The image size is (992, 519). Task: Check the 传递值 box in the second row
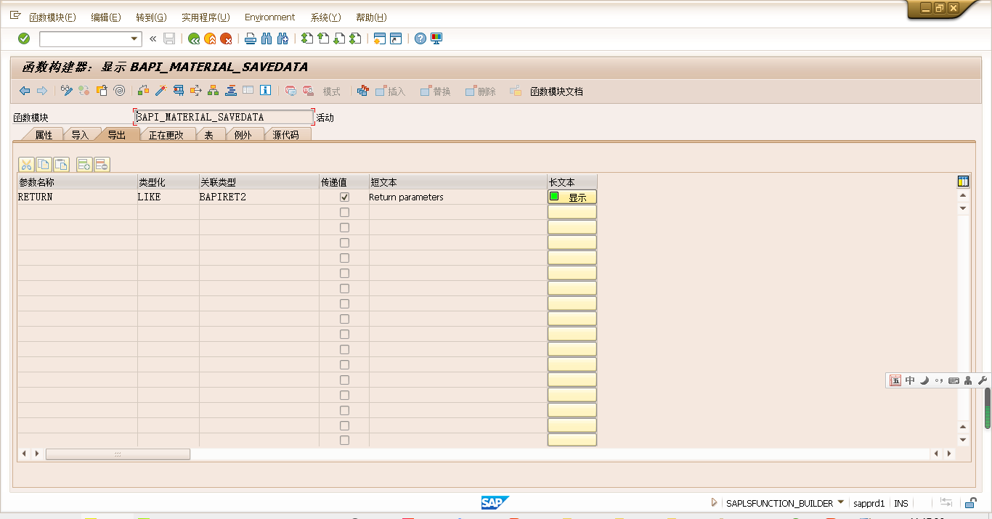[344, 212]
